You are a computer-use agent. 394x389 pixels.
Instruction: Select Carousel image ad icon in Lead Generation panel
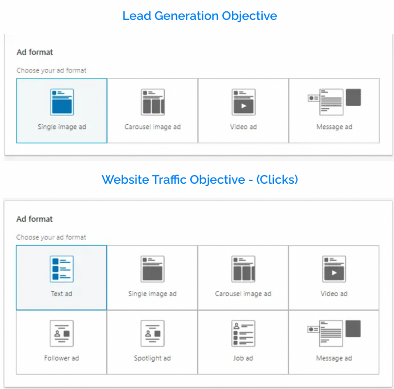point(152,102)
